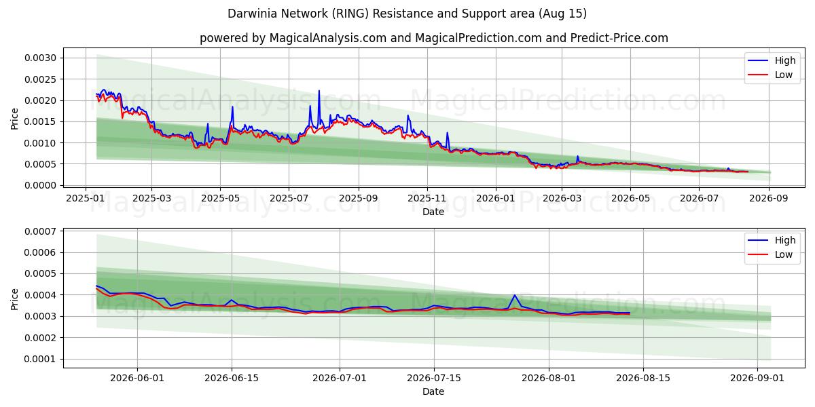The height and width of the screenshot is (407, 815).
Task: Click the 2025-07 date tick label
Action: (289, 198)
